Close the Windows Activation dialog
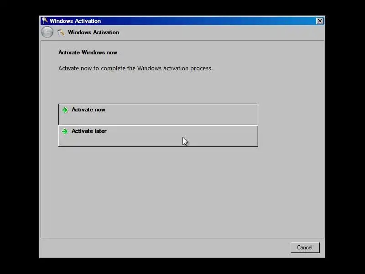Viewport: 365px width, 274px height. (x=320, y=21)
